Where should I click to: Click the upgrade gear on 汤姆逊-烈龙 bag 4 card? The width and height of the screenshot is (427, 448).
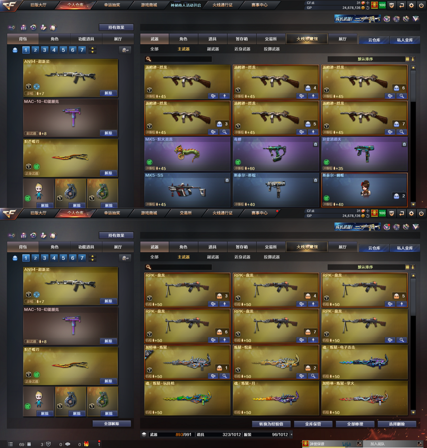(x=302, y=96)
